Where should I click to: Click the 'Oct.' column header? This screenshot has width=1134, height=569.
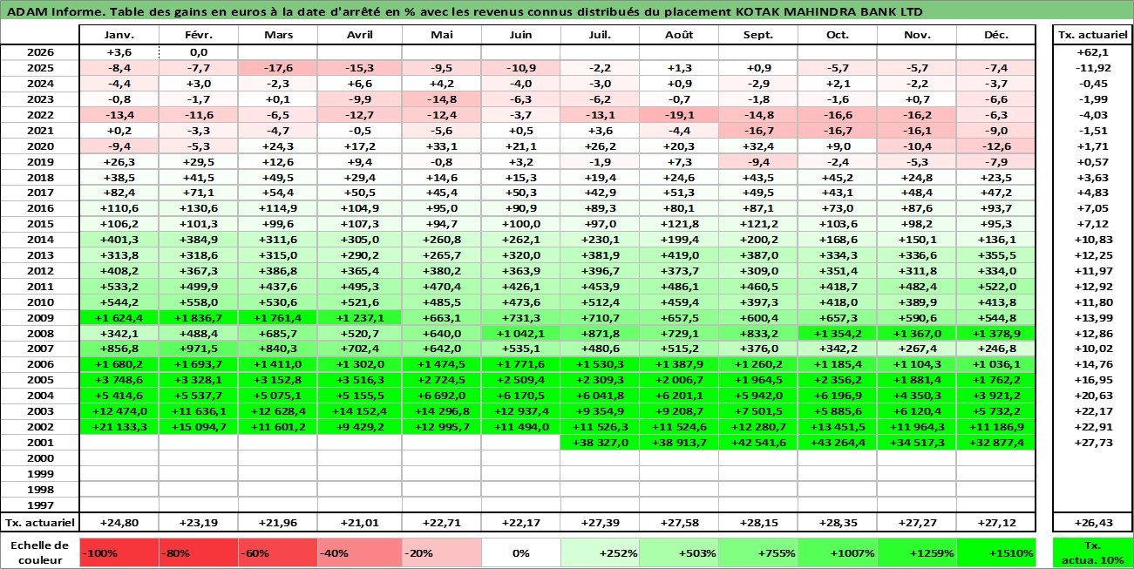[838, 35]
